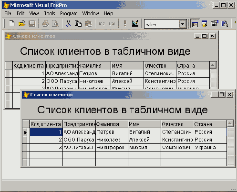
Task: Click the Copy toolbar icon
Action: click(x=78, y=24)
